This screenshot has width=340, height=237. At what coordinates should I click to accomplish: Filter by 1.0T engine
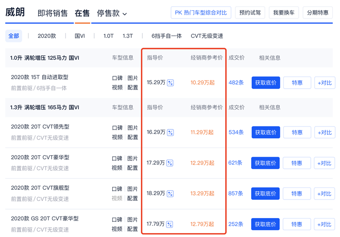pos(108,36)
